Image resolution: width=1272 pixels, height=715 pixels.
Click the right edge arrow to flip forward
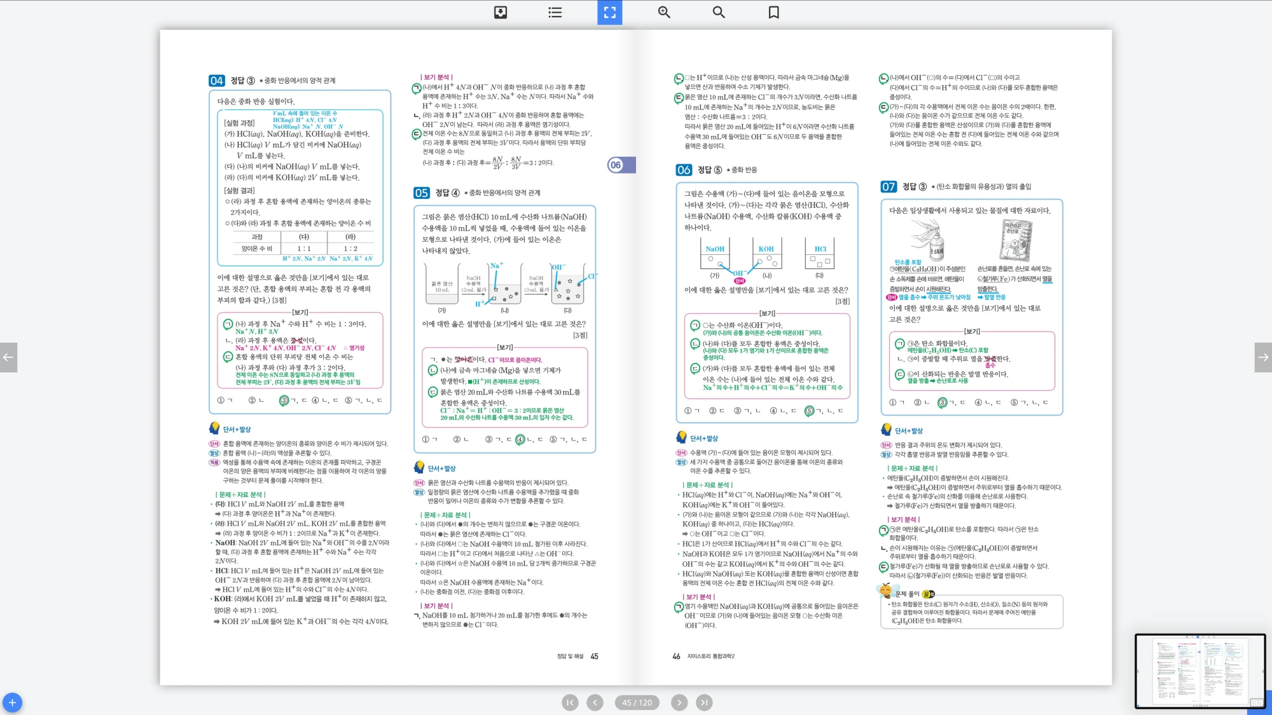[x=1263, y=357]
